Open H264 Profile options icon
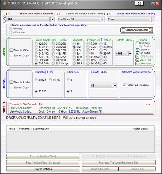 click(137, 56)
